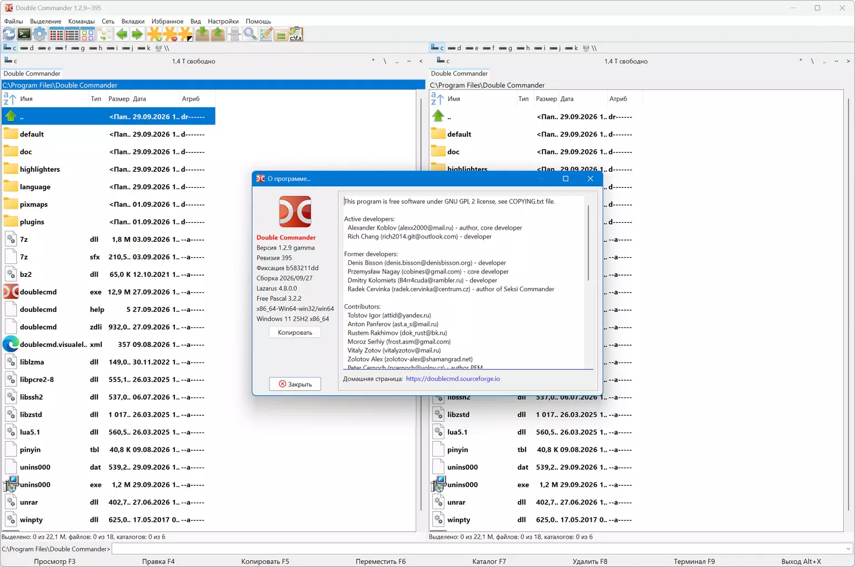This screenshot has height=567, width=855.
Task: Click the extract files icon with up arrow
Action: pos(218,34)
